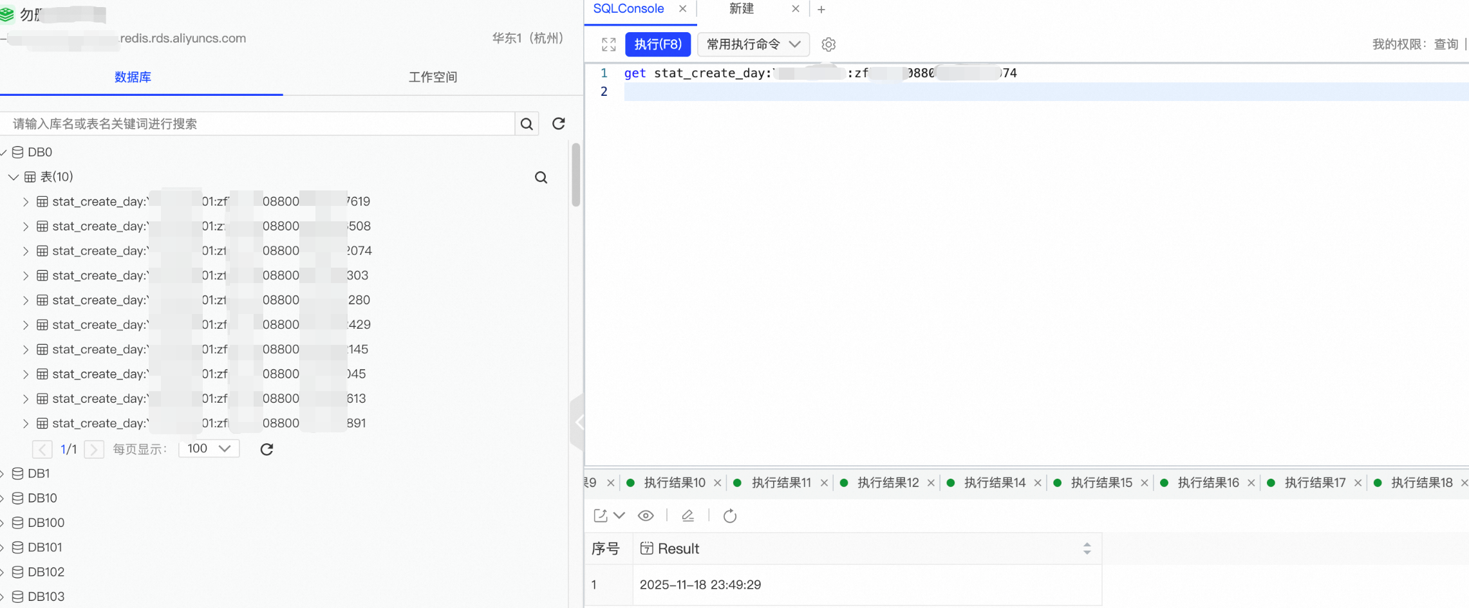Switch to the 工作空间 tab
Viewport: 1469px width, 608px height.
pyautogui.click(x=433, y=77)
